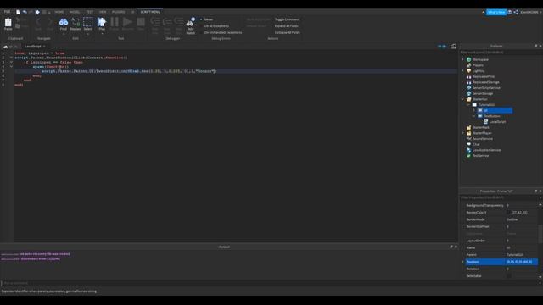Click the Properties filter input field
This screenshot has height=305, width=543.
click(x=499, y=197)
